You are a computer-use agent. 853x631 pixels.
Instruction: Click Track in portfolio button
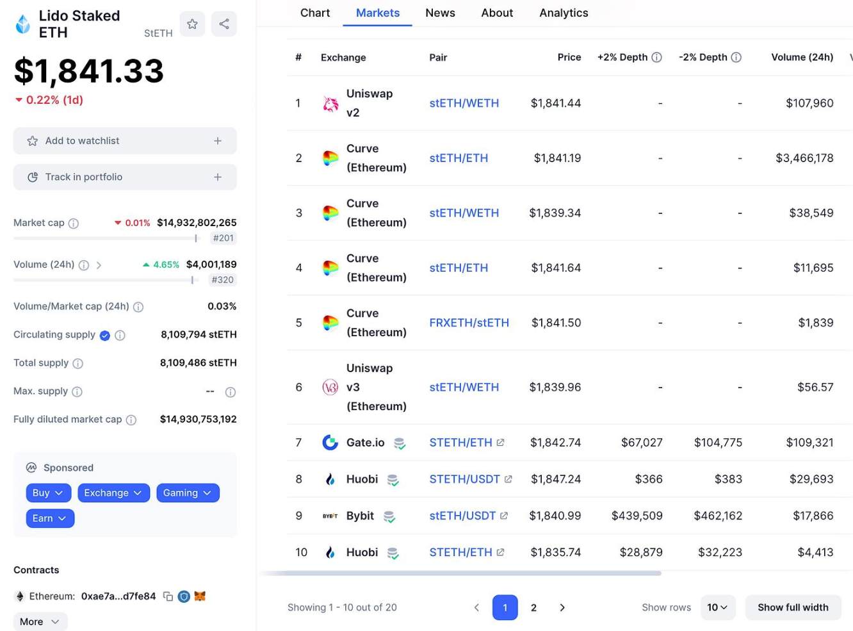[125, 177]
